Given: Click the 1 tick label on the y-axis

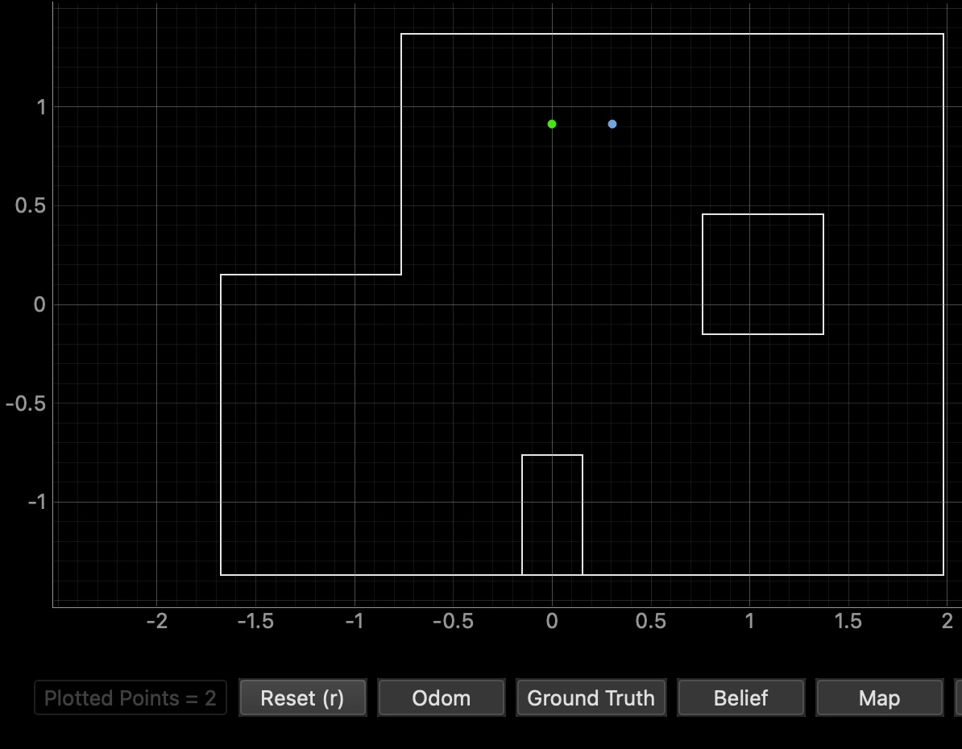Looking at the screenshot, I should [x=41, y=107].
